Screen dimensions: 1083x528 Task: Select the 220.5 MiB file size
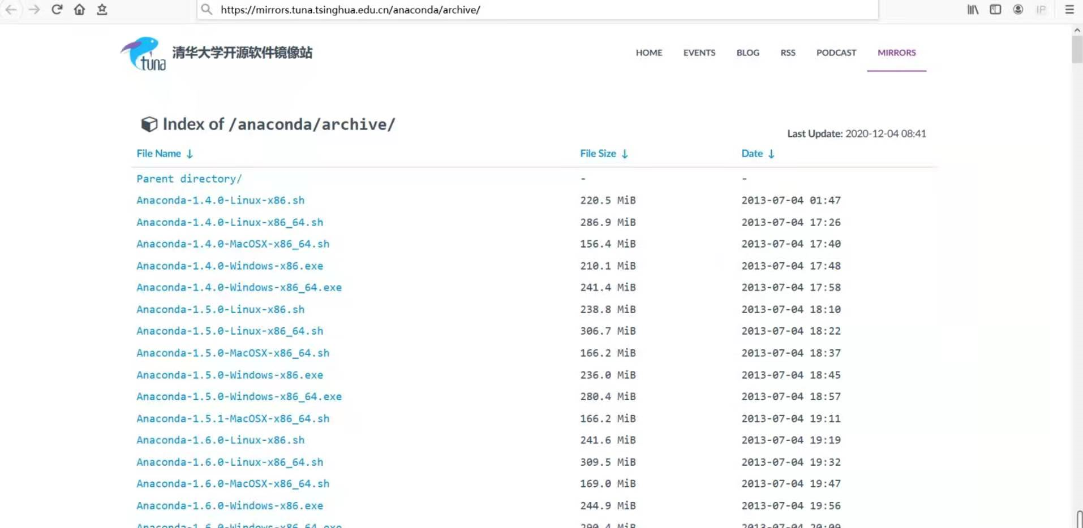[x=608, y=200]
